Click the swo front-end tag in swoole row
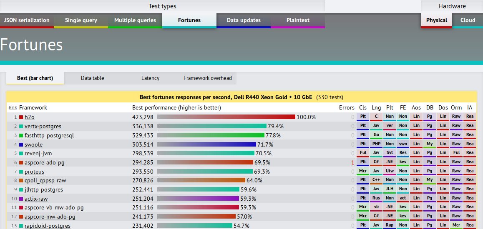This screenshot has height=229, width=483. coord(403,144)
